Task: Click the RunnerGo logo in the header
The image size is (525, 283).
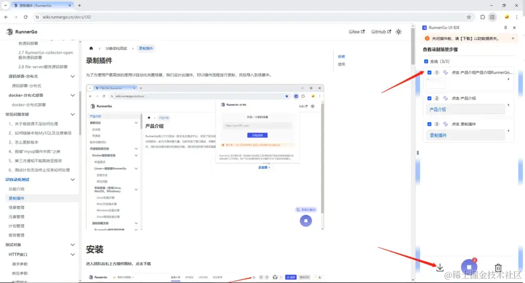Action: tap(22, 32)
